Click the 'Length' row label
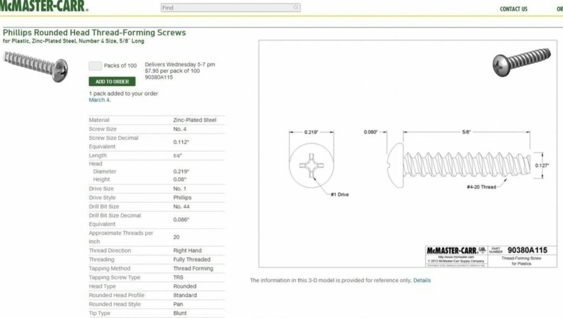563x318 pixels. 98,155
